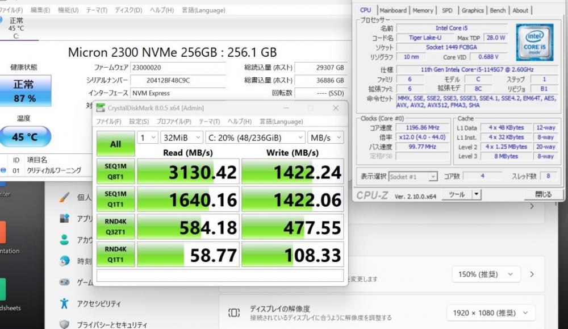Click the 45 °C temperature indicator

click(x=24, y=136)
